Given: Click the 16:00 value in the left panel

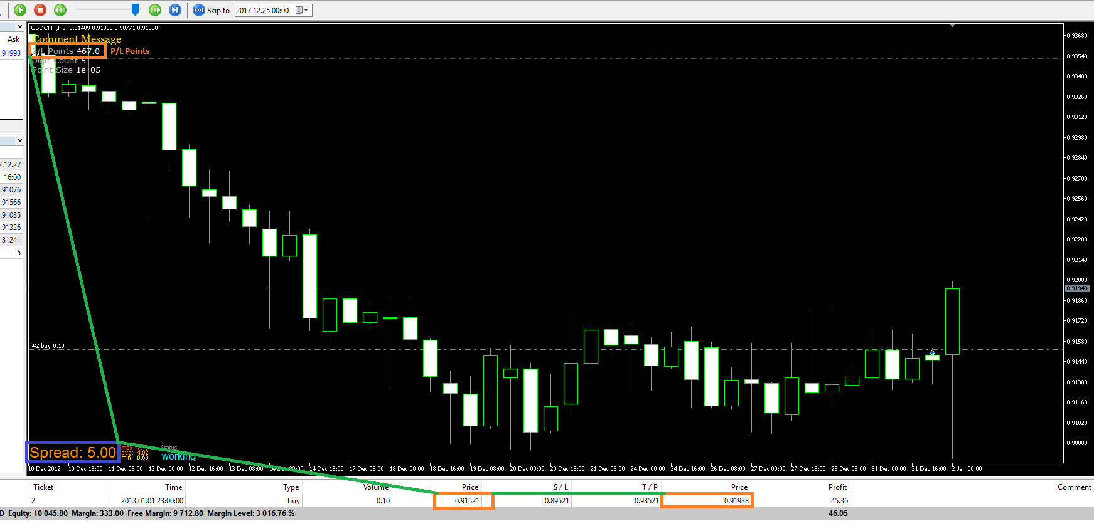Looking at the screenshot, I should (13, 177).
